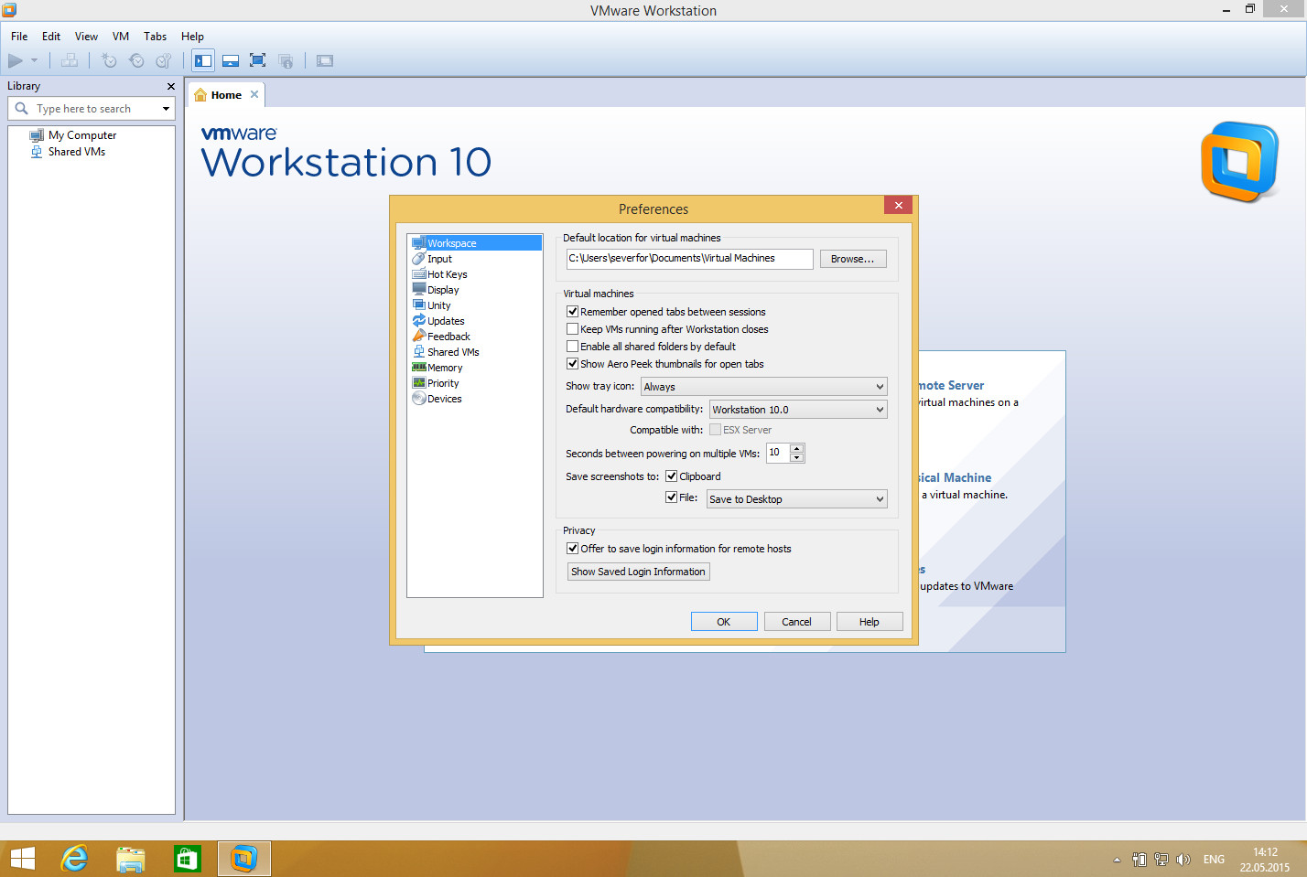This screenshot has width=1307, height=877.
Task: Open the File menu
Action: [19, 37]
